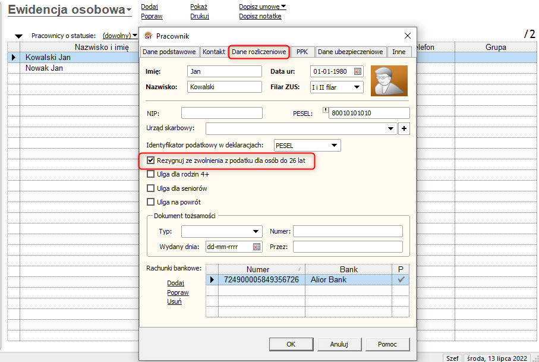Select the Alior Bank row arrow marker
The image size is (539, 362).
tap(212, 279)
